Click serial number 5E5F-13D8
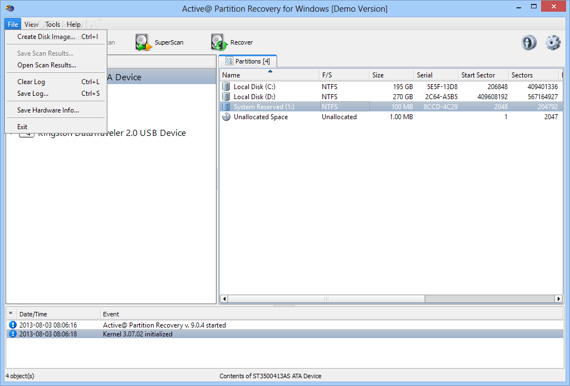The height and width of the screenshot is (386, 570). coord(442,86)
